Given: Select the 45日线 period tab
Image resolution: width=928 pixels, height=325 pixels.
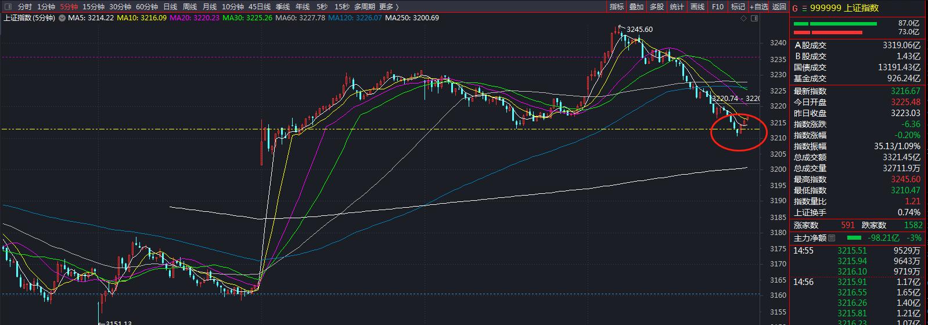Looking at the screenshot, I should pyautogui.click(x=260, y=7).
